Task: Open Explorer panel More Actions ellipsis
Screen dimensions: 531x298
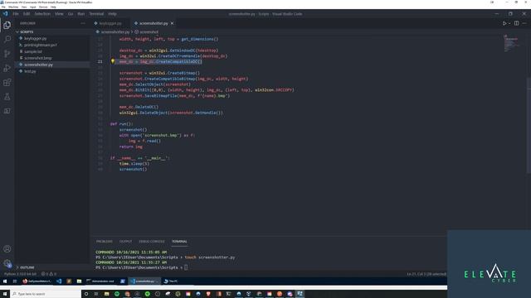Action: click(83, 23)
